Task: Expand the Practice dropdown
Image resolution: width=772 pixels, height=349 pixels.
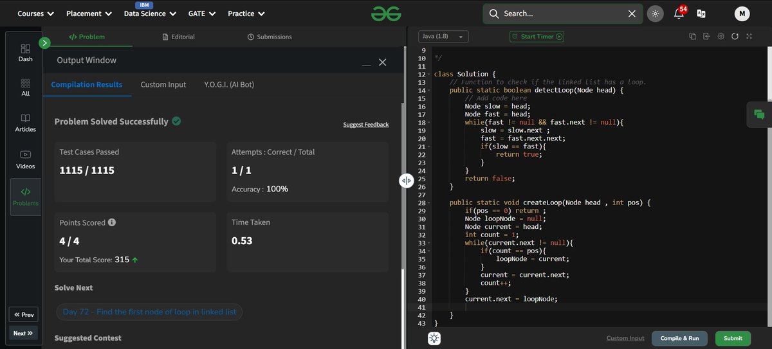Action: 246,13
